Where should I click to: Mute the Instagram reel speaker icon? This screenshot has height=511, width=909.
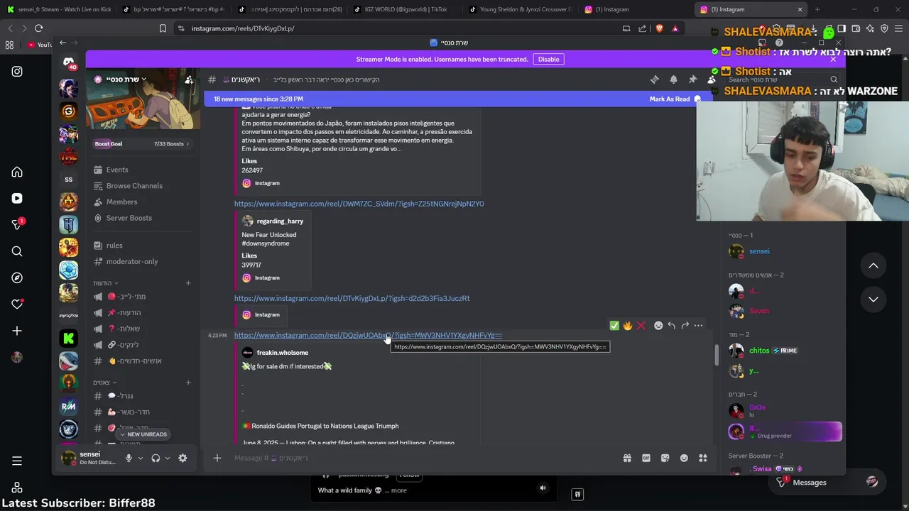(543, 488)
